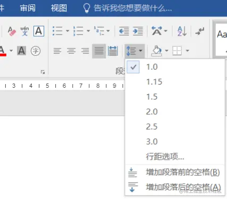Select line spacing 1.0

click(175, 67)
